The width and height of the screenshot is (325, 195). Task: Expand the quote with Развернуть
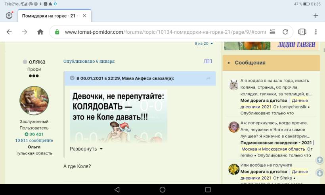tap(86, 149)
